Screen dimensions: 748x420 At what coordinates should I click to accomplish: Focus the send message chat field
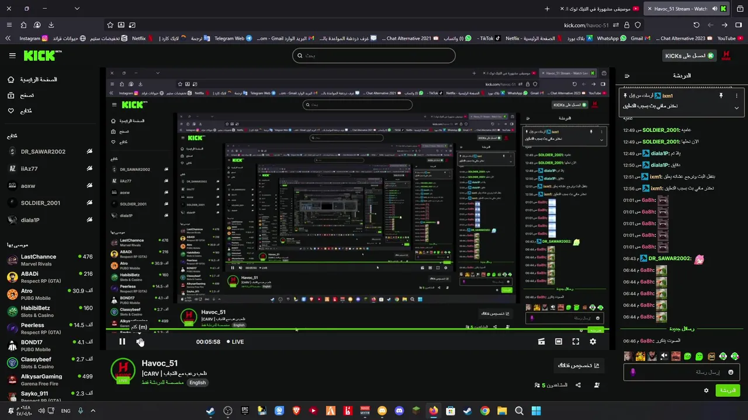pos(683,372)
